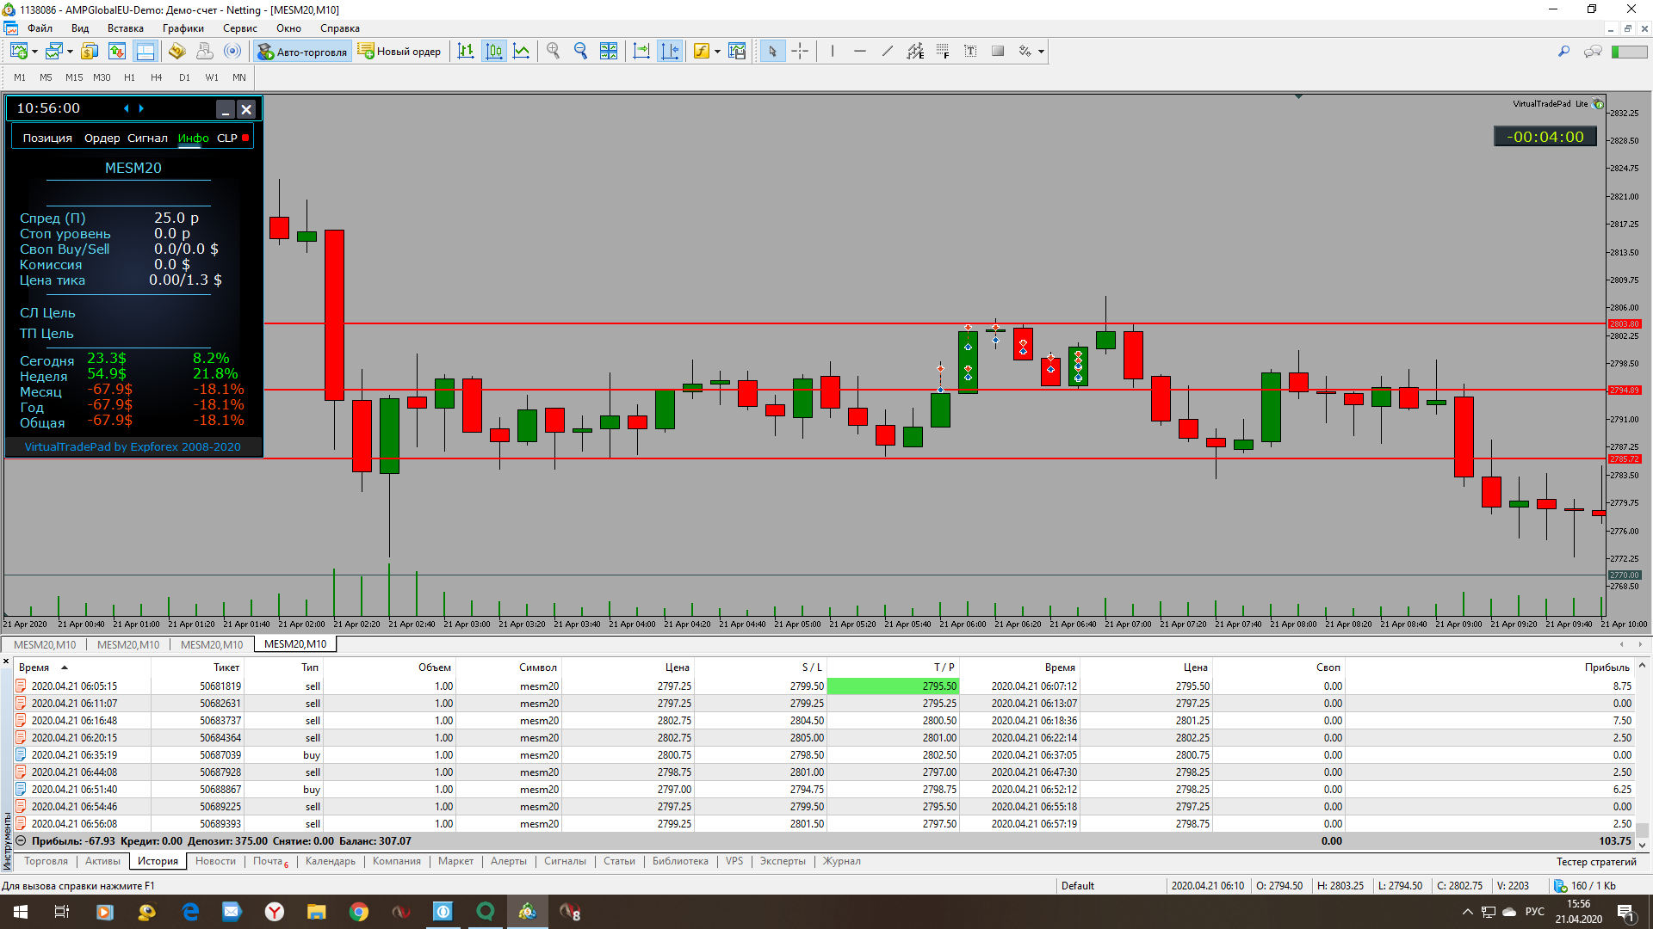
Task: Toggle the Авто-торговля button
Action: [302, 52]
